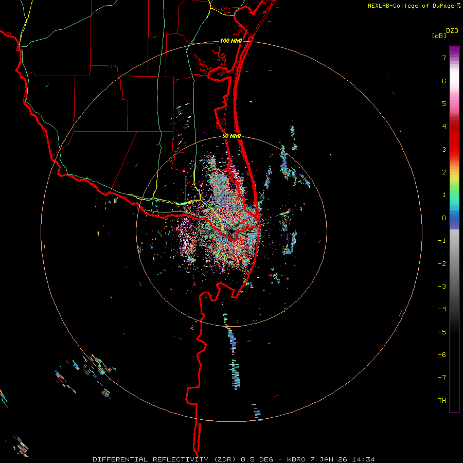Click the '2' value on the color scale
The height and width of the screenshot is (463, 463).
(x=444, y=172)
